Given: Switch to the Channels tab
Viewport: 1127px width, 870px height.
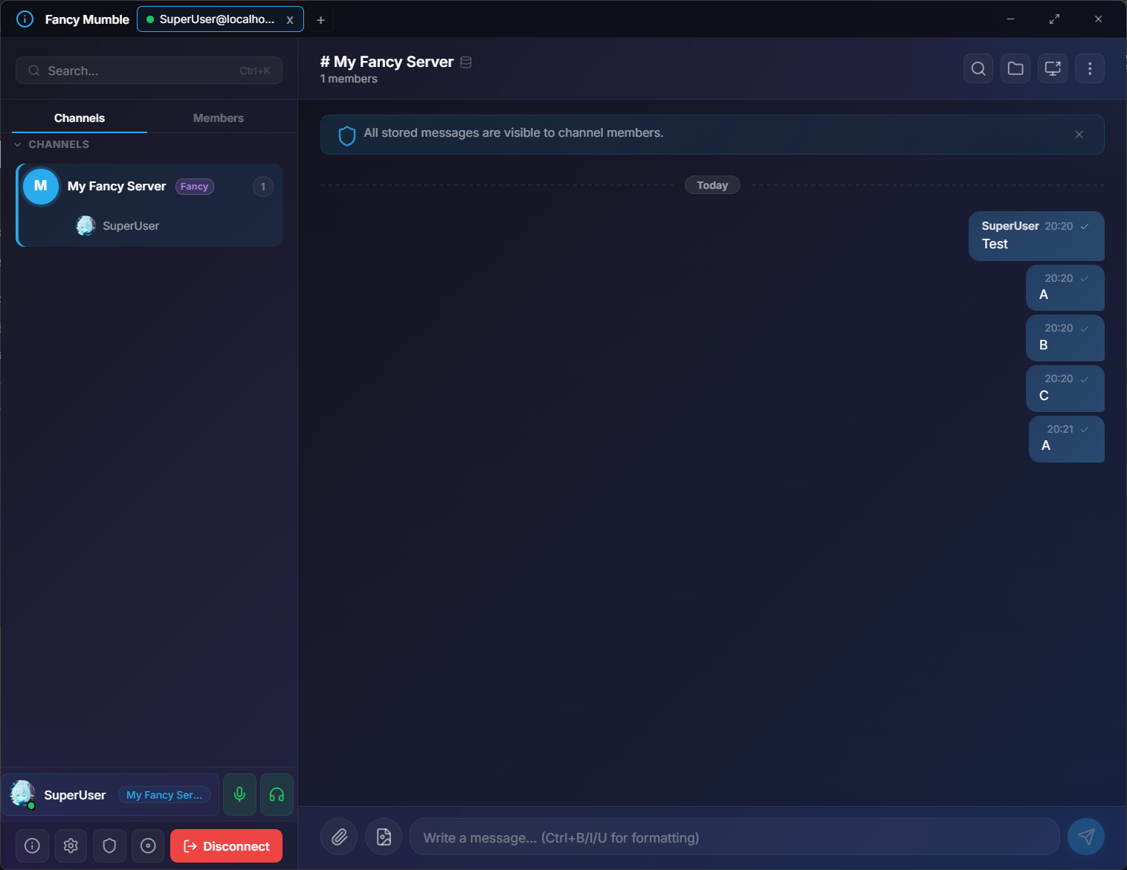Looking at the screenshot, I should [x=80, y=118].
